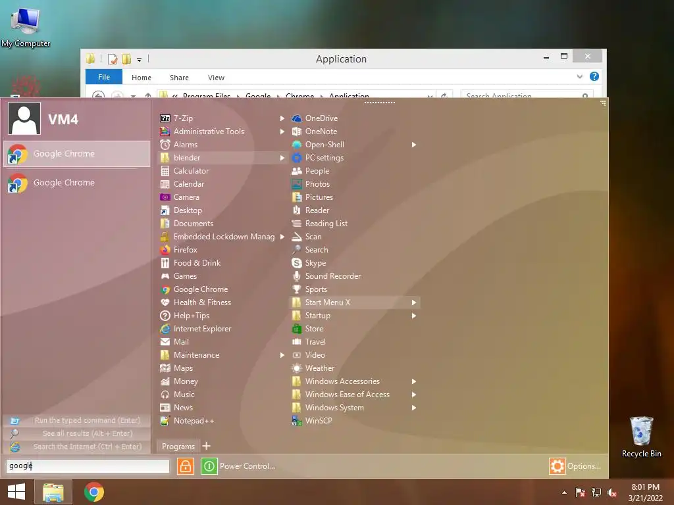Open Explorer help question mark
Screen dimensions: 674x505
coord(594,76)
